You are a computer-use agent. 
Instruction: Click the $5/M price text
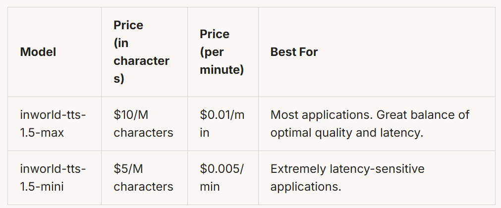coord(128,169)
